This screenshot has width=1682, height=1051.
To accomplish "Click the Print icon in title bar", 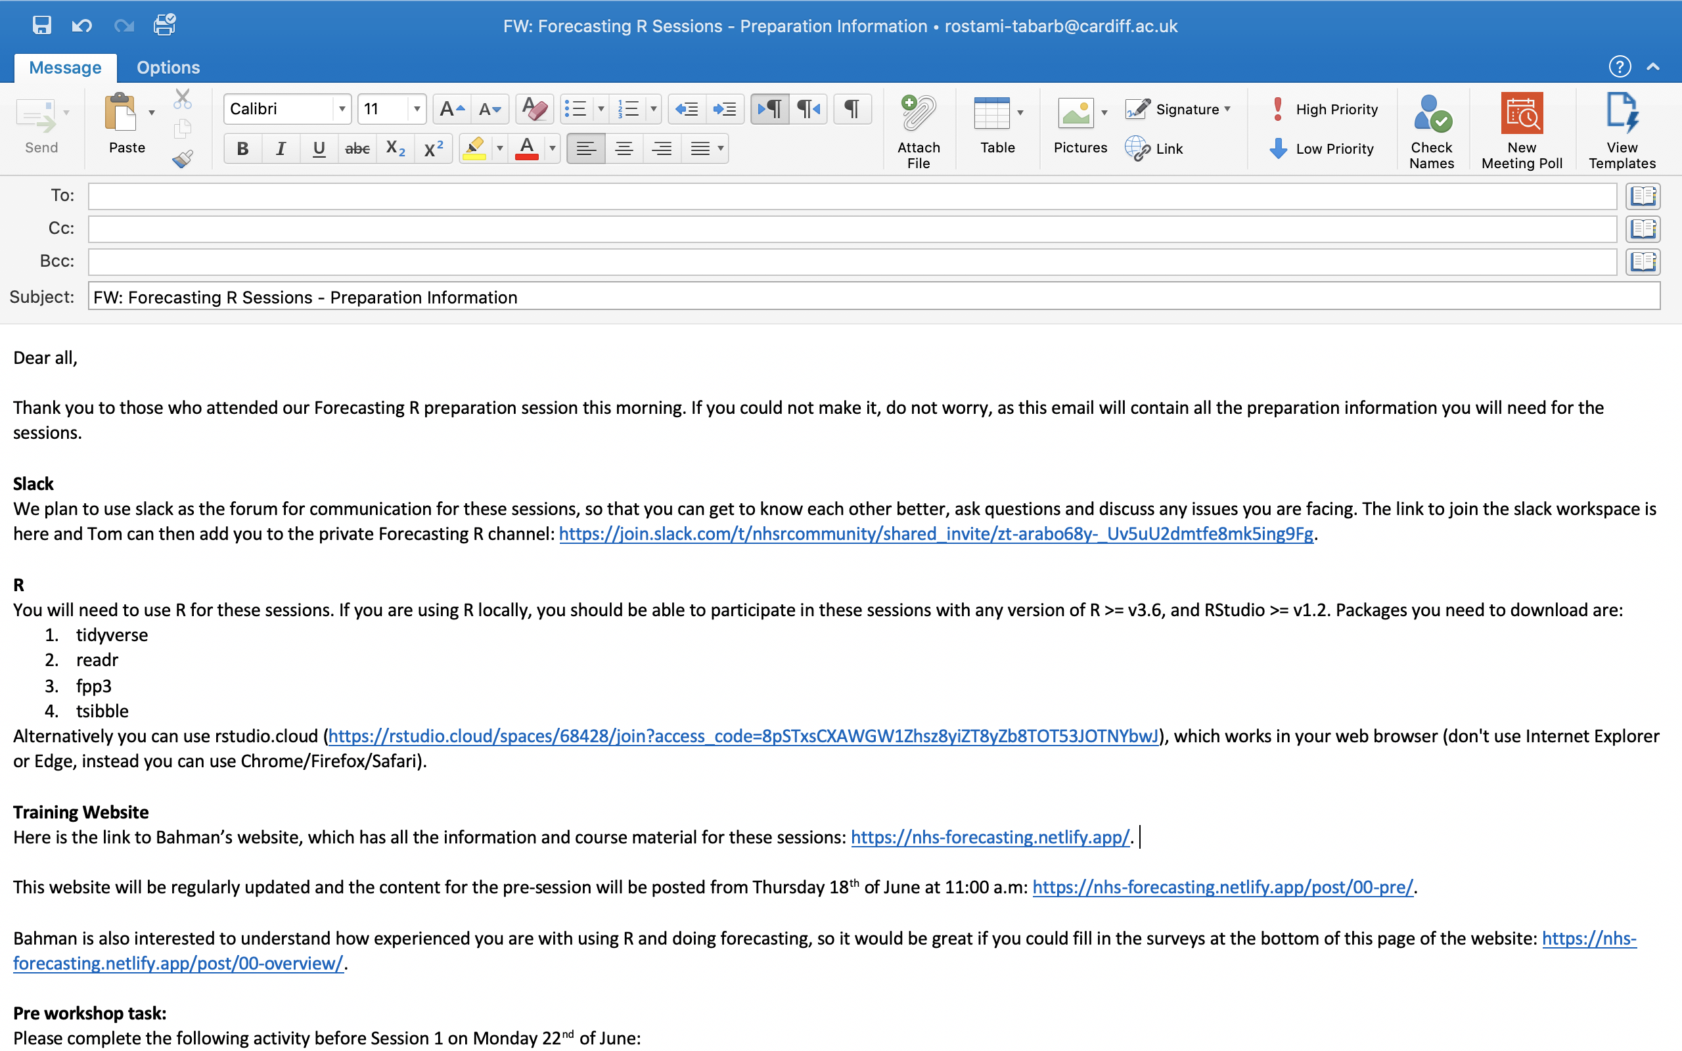I will [x=165, y=25].
